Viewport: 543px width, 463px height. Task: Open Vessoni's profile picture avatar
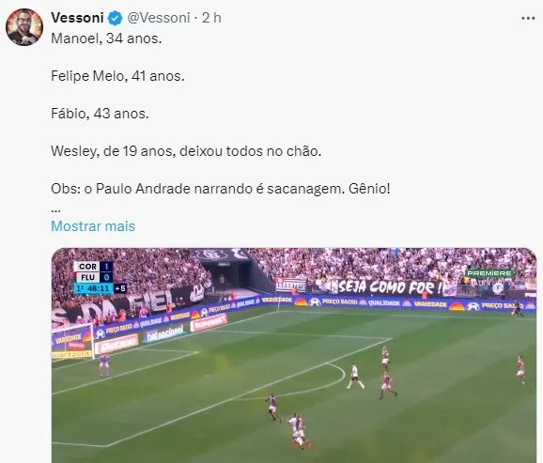pos(24,27)
